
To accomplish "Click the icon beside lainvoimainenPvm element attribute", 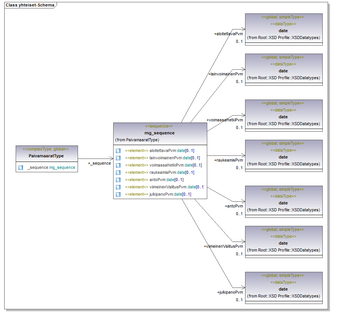I will coord(118,158).
